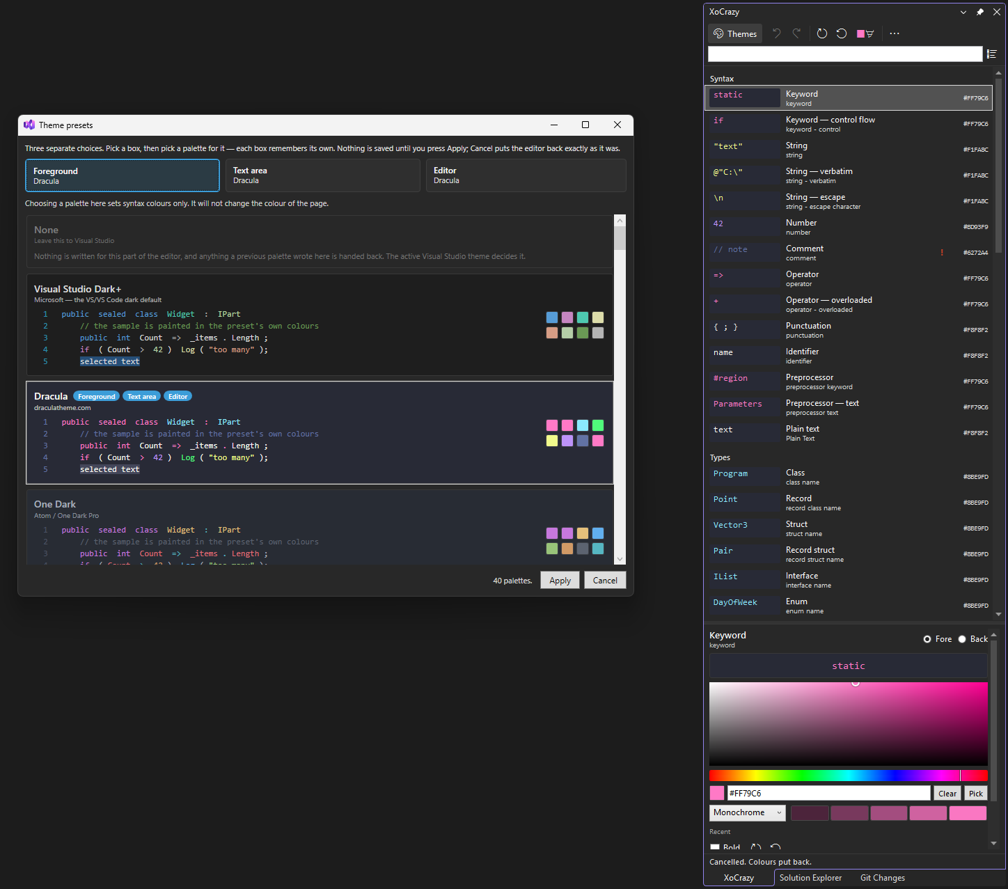Click the Editor badge on the Dracula card
This screenshot has width=1008, height=889.
tap(178, 396)
